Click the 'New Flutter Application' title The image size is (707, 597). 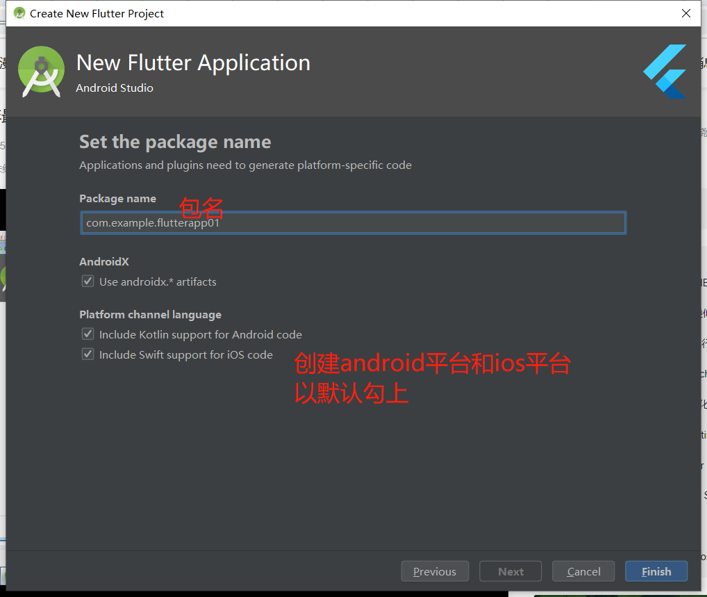point(194,63)
